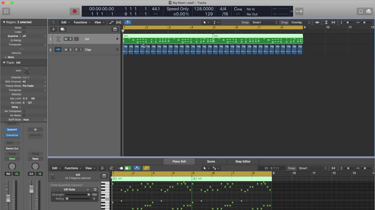Click the yellow Link icon in Piano Roll

146,168
